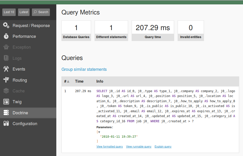Toggle Group similar statements
The width and height of the screenshot is (243, 156).
(84, 69)
